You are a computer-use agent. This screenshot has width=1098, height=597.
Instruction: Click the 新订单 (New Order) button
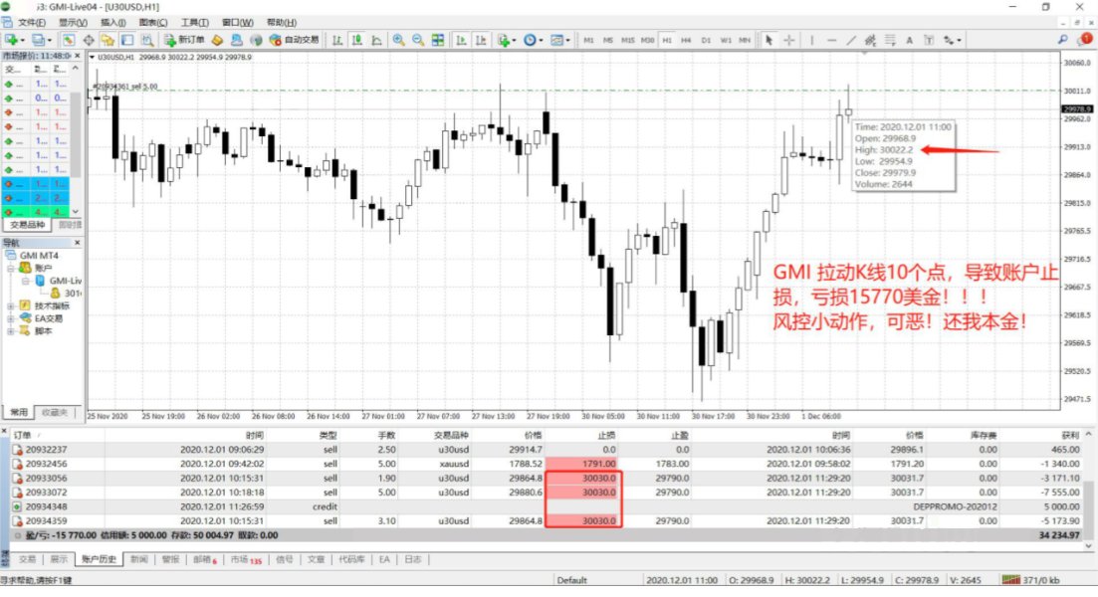click(185, 40)
